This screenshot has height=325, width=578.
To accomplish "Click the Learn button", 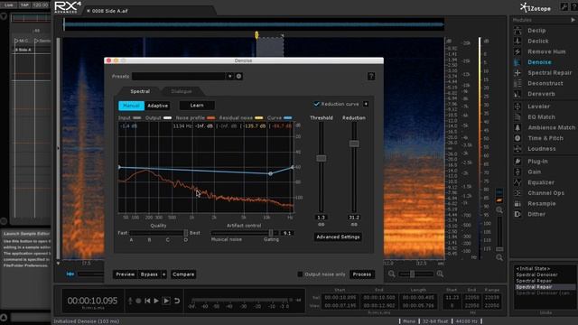I will [x=197, y=106].
